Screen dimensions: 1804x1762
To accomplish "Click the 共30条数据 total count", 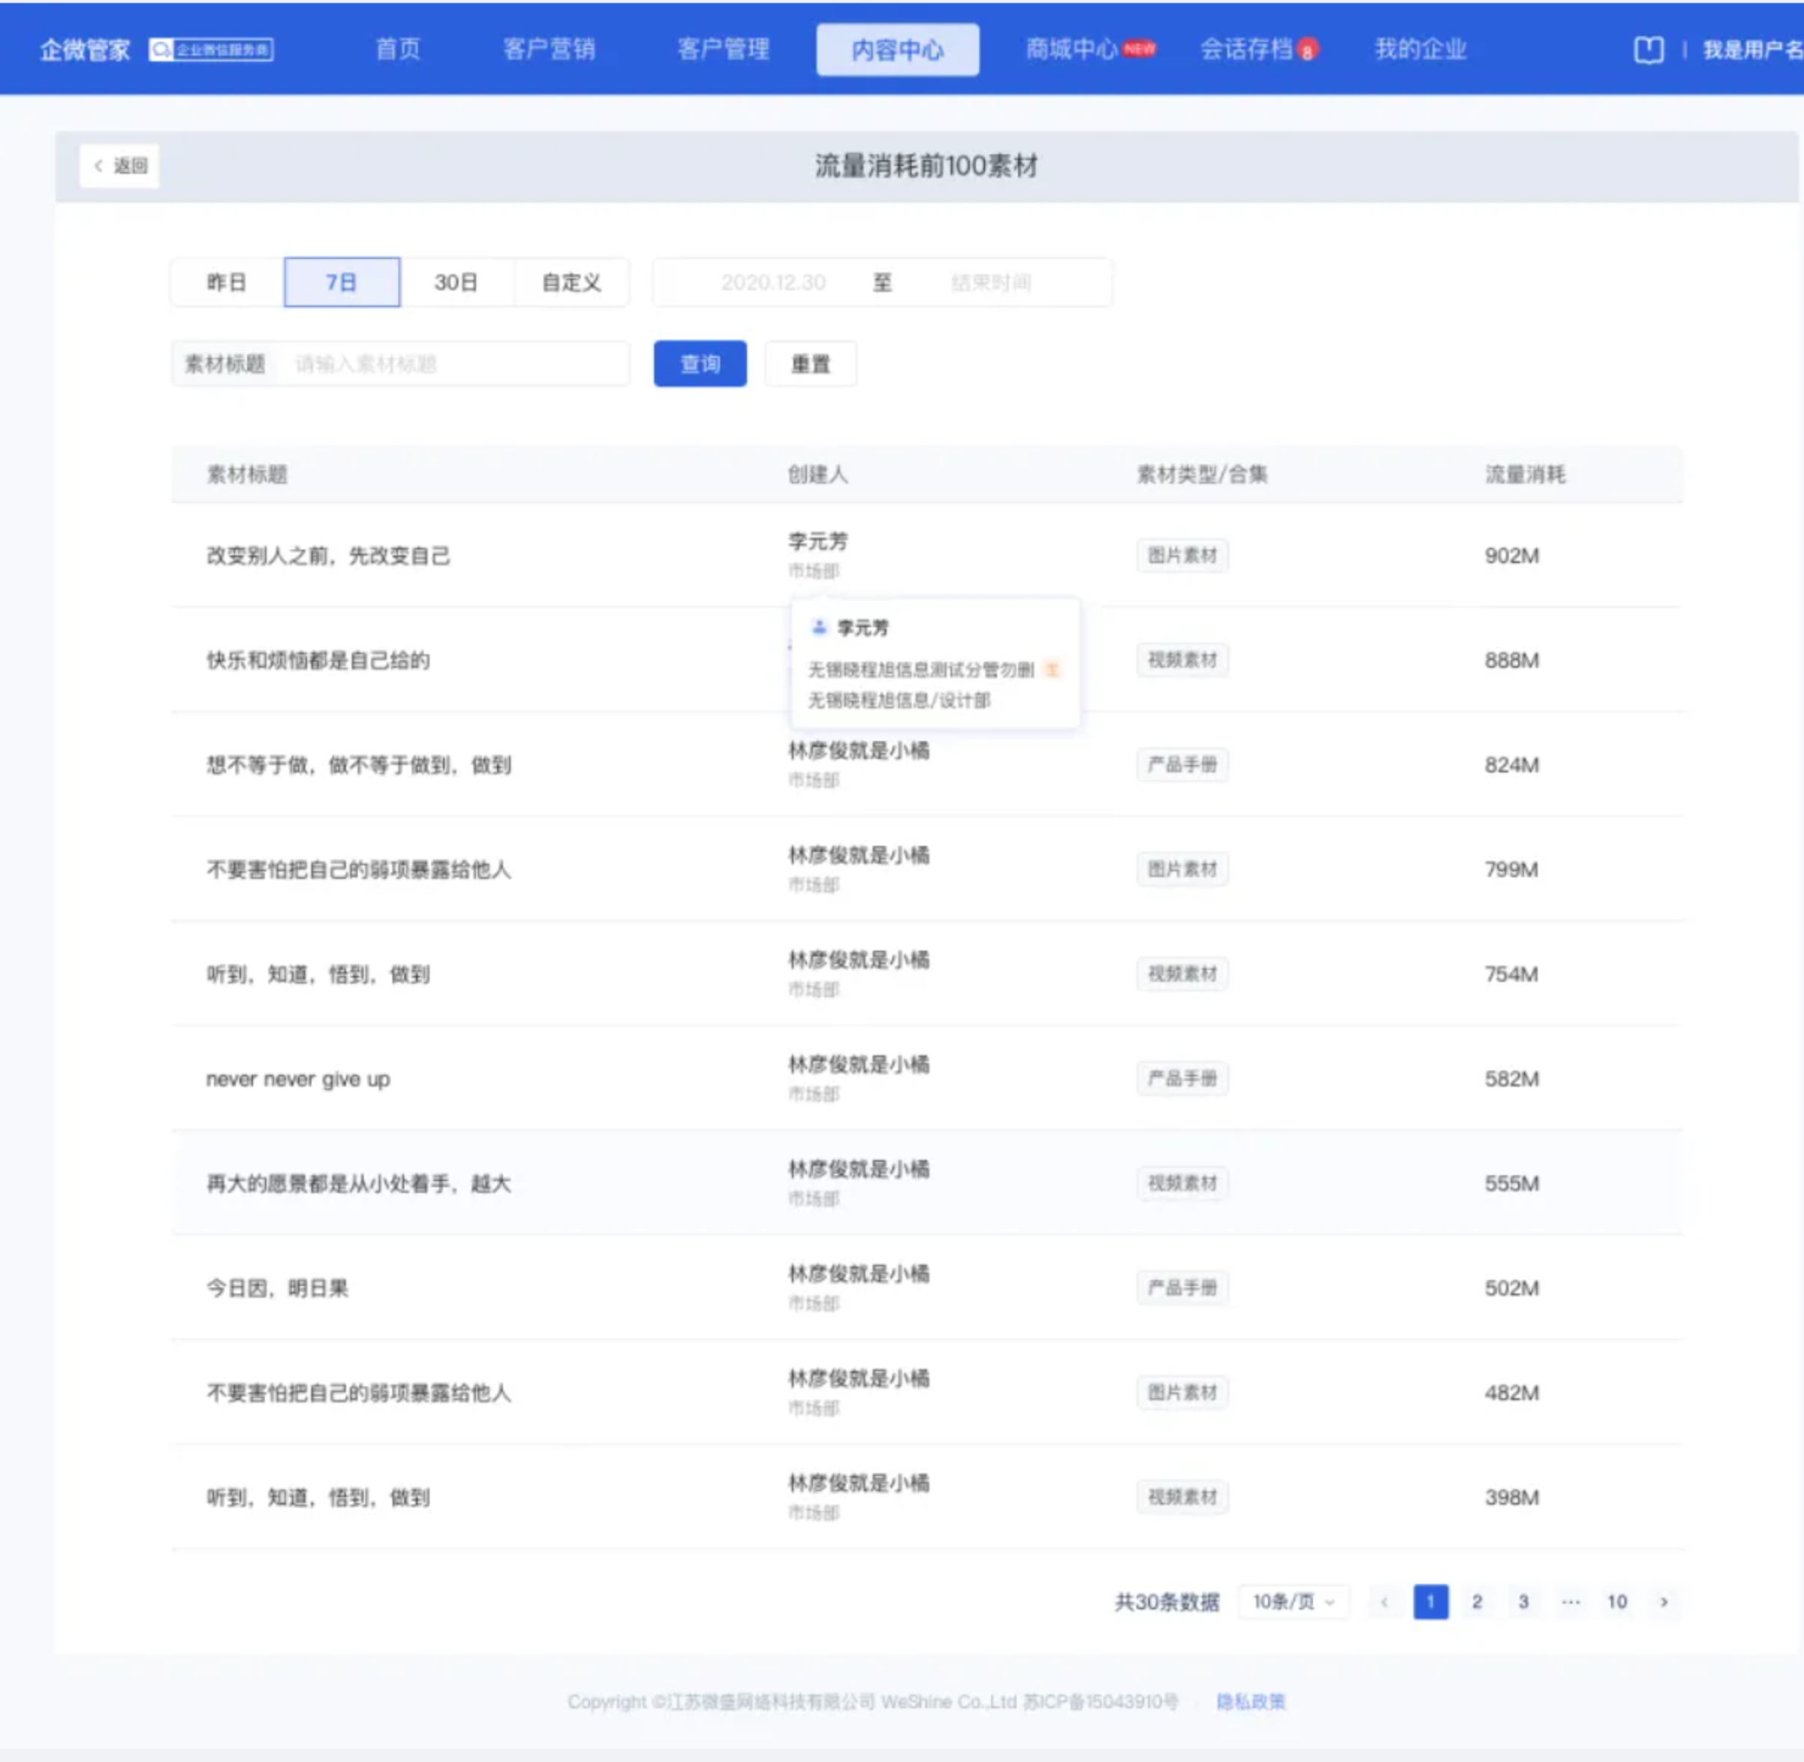I will click(1166, 1602).
